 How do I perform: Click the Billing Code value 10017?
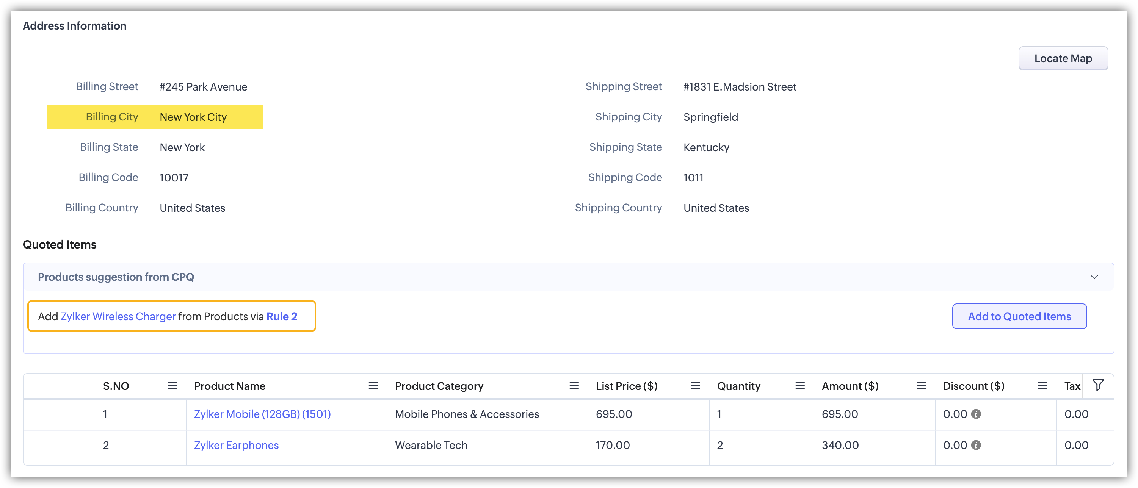pyautogui.click(x=174, y=178)
